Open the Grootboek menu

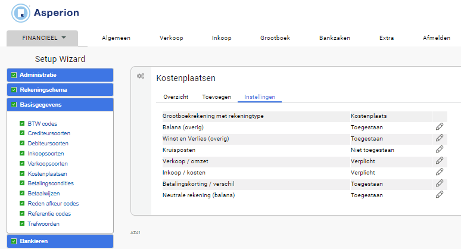(275, 38)
